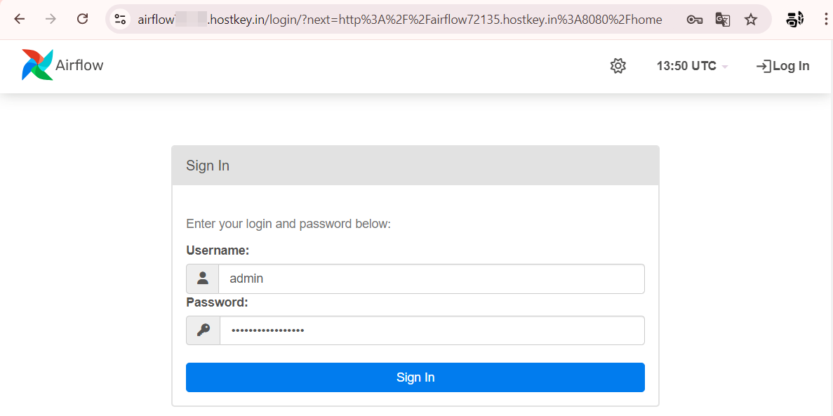Viewport: 833px width, 416px height.
Task: Click the site information icon in address bar
Action: point(120,20)
